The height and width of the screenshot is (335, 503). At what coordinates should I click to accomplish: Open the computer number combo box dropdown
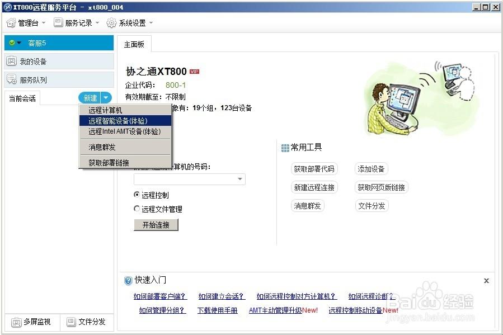point(240,179)
